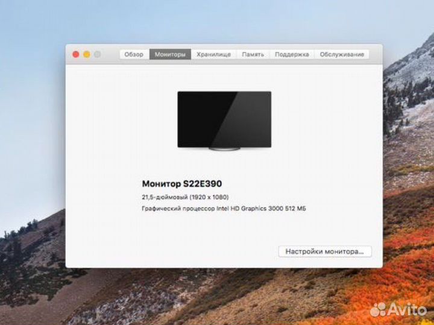Click the monitor display image
The image size is (434, 325).
tap(224, 121)
